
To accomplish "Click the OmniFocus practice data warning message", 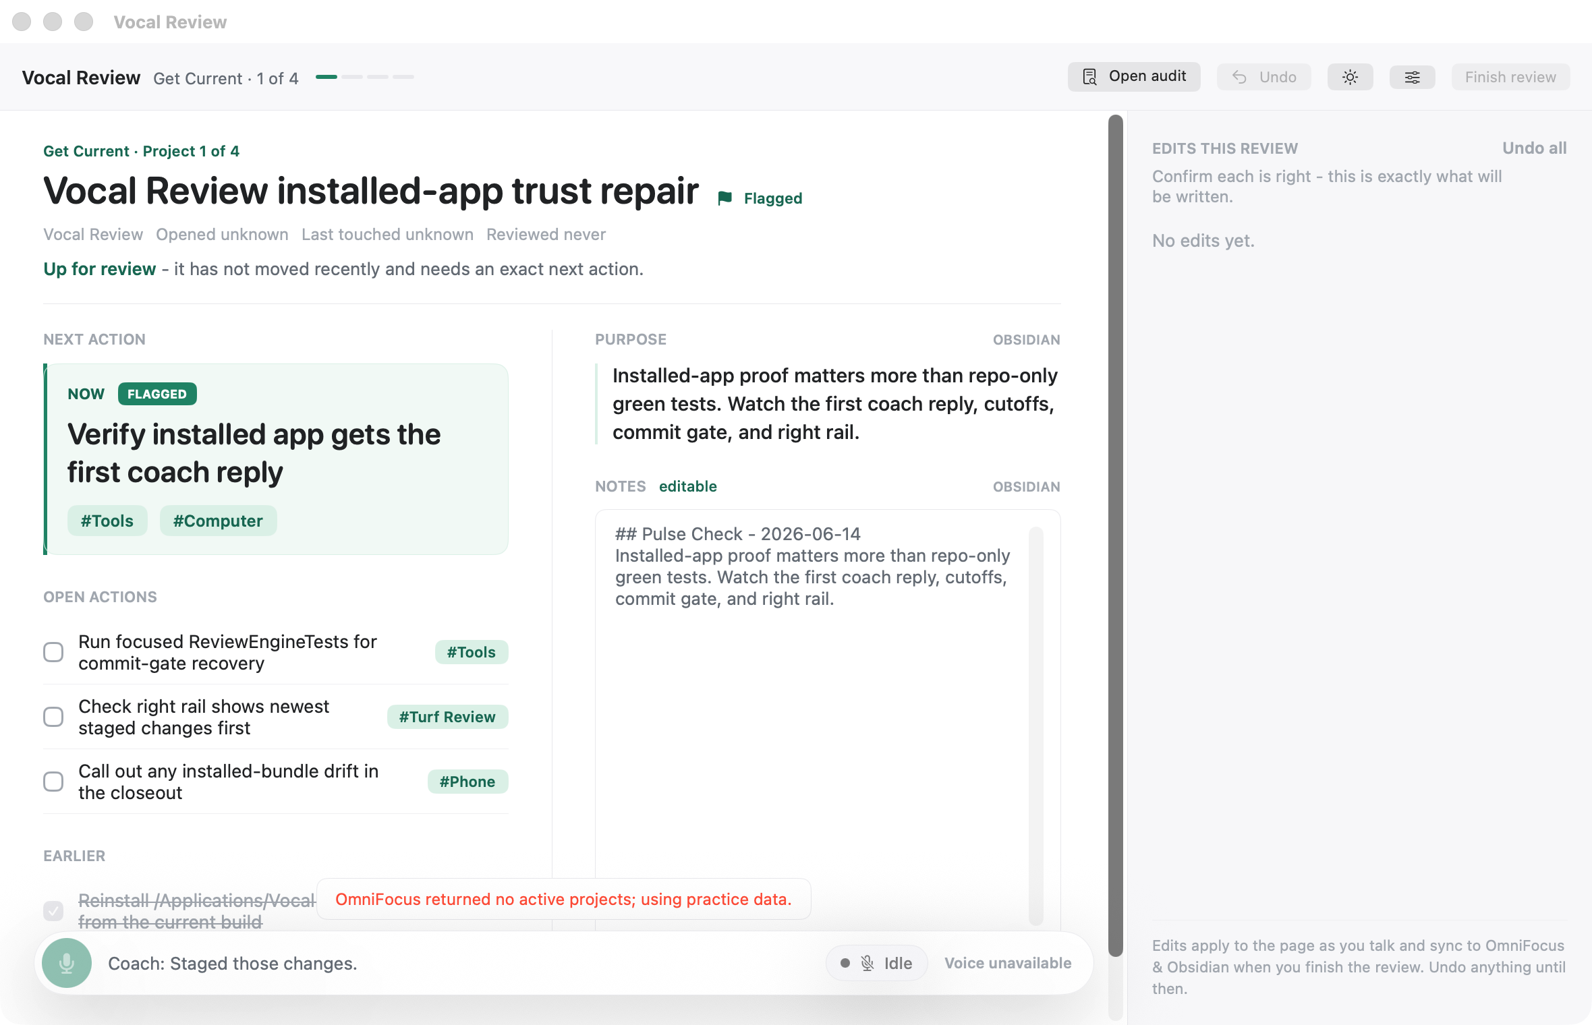I will (x=563, y=899).
